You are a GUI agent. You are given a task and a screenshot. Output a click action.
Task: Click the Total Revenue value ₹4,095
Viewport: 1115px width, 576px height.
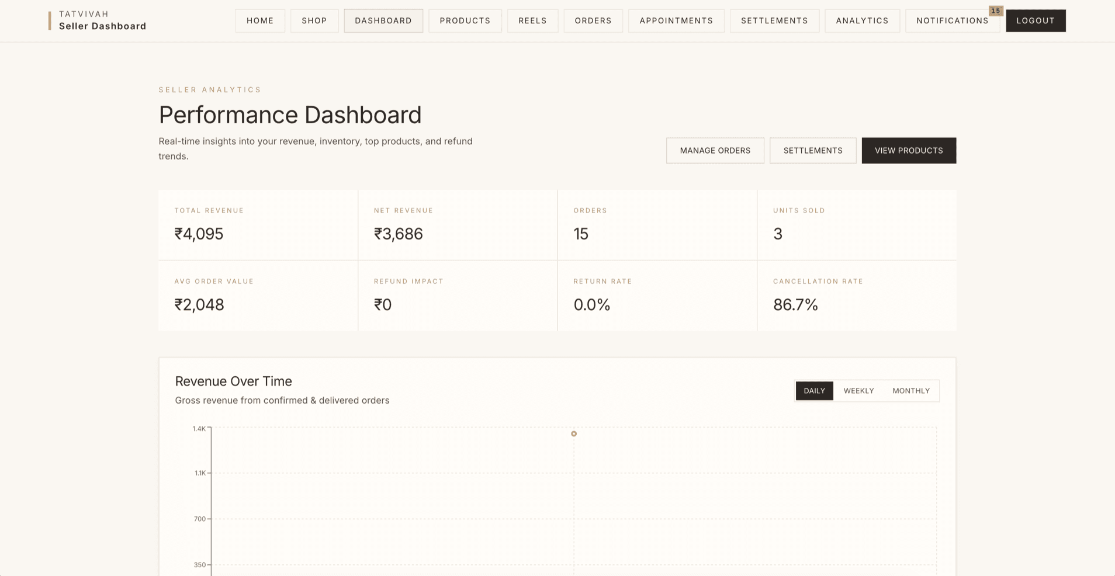tap(199, 234)
